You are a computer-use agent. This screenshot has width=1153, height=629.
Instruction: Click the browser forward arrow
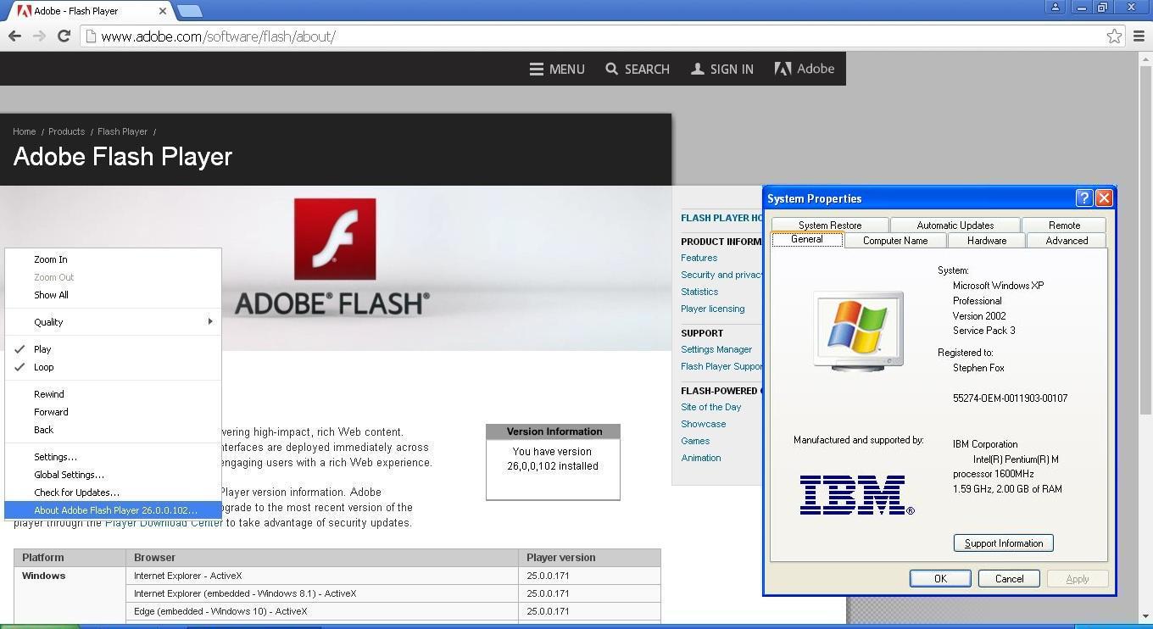coord(39,36)
